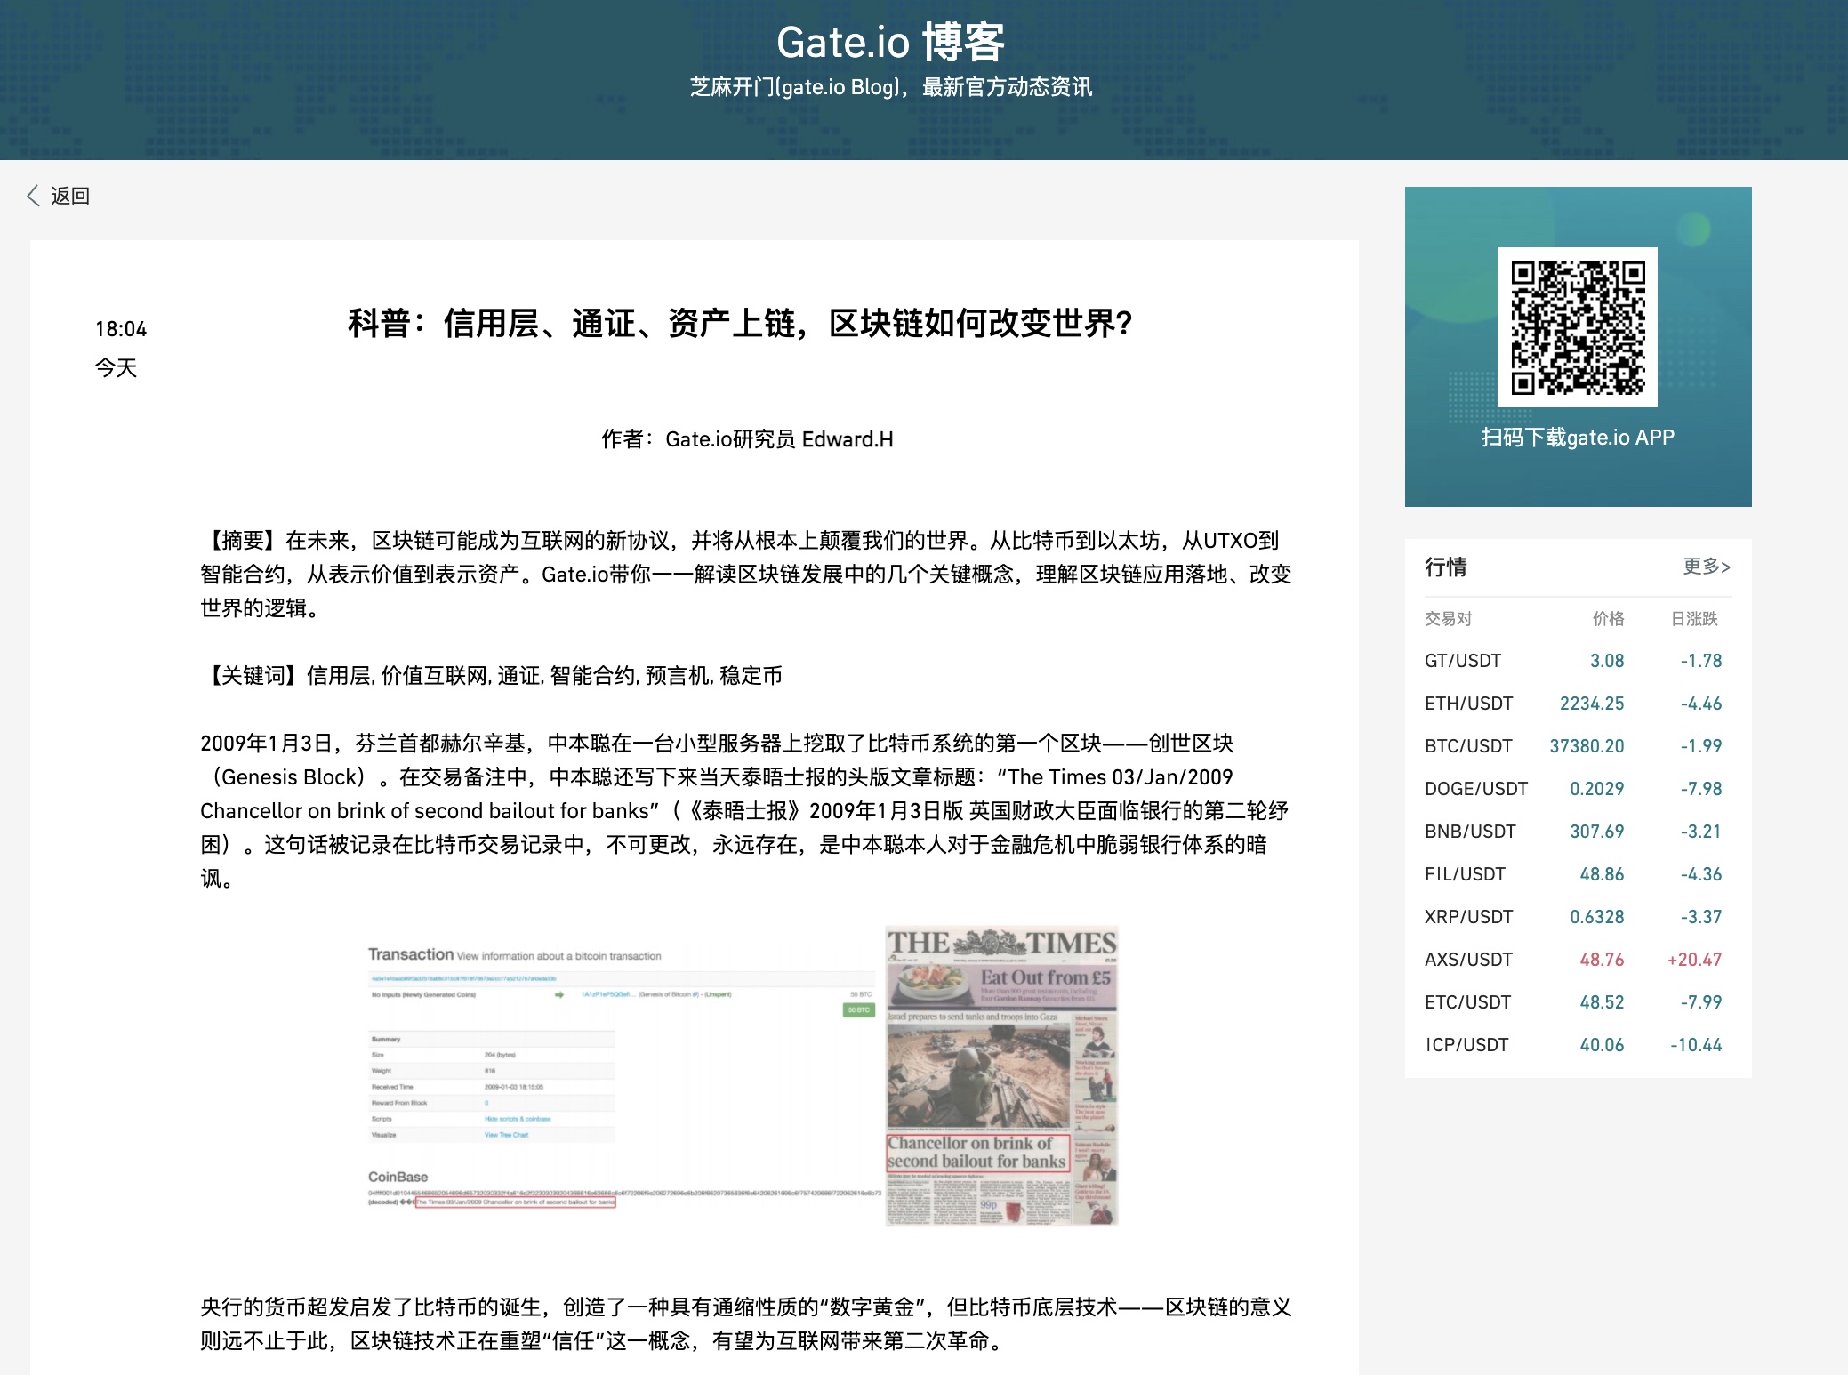Viewport: 1848px width, 1375px height.
Task: Select the BNB/USDT trading pair
Action: coord(1470,832)
